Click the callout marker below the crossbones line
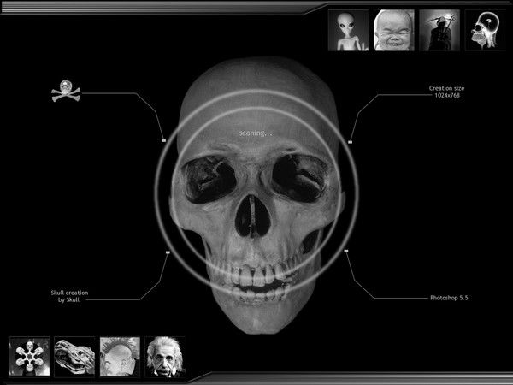Viewport: 513px width, 385px height. (162, 139)
